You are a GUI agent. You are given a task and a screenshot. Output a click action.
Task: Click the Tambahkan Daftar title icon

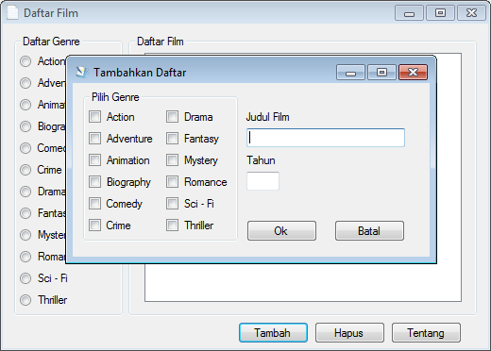pos(82,72)
